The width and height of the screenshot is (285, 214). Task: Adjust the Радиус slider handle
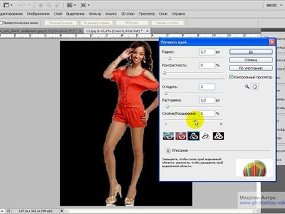(x=169, y=58)
